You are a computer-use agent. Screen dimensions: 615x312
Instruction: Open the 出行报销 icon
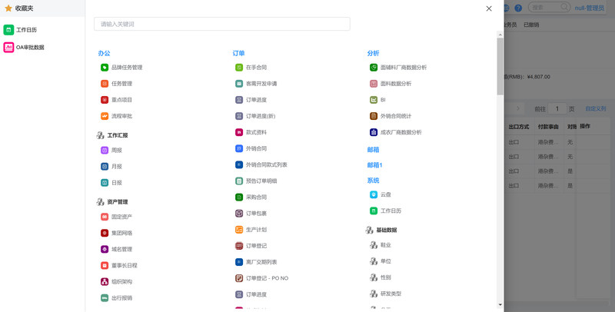[x=105, y=298]
